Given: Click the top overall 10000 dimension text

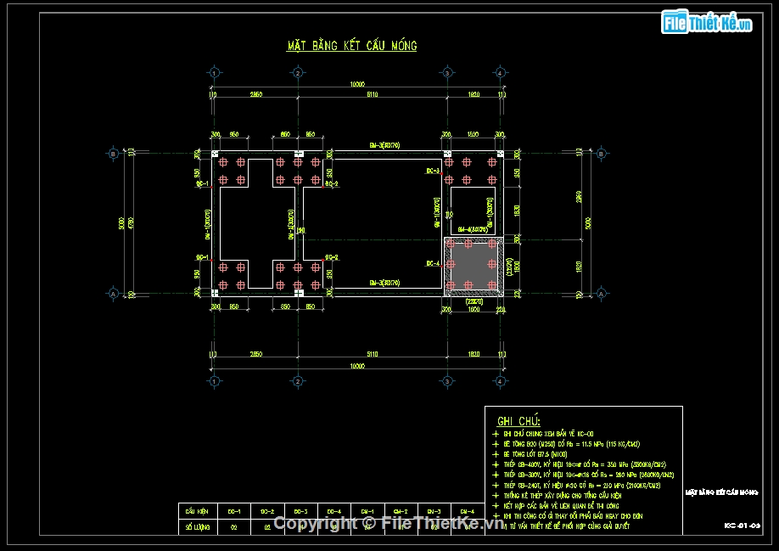Looking at the screenshot, I should click(357, 84).
